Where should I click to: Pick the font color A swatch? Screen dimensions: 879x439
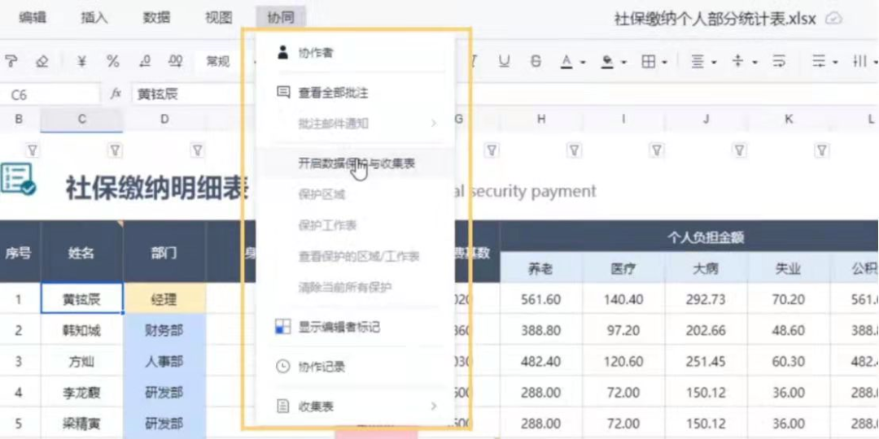point(566,62)
